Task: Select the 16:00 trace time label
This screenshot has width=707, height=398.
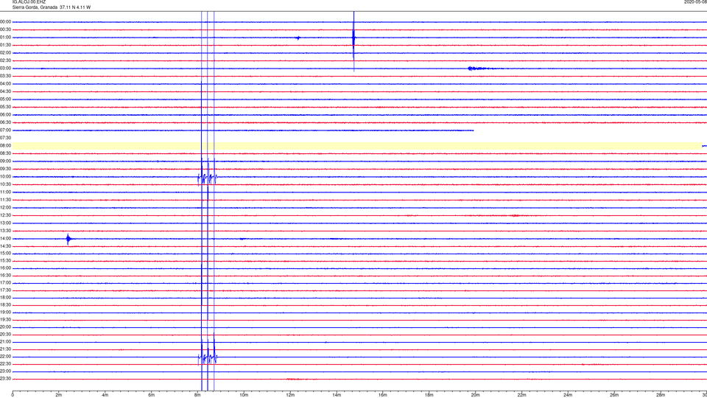Action: pyautogui.click(x=5, y=268)
